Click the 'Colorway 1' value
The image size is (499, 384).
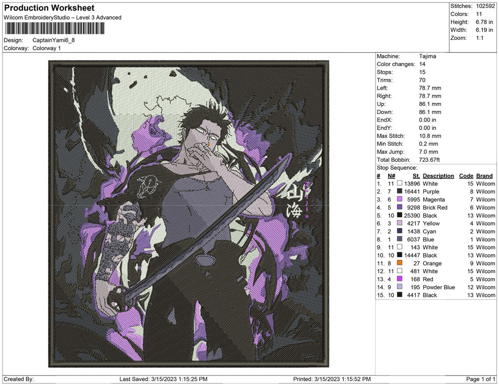(x=46, y=48)
